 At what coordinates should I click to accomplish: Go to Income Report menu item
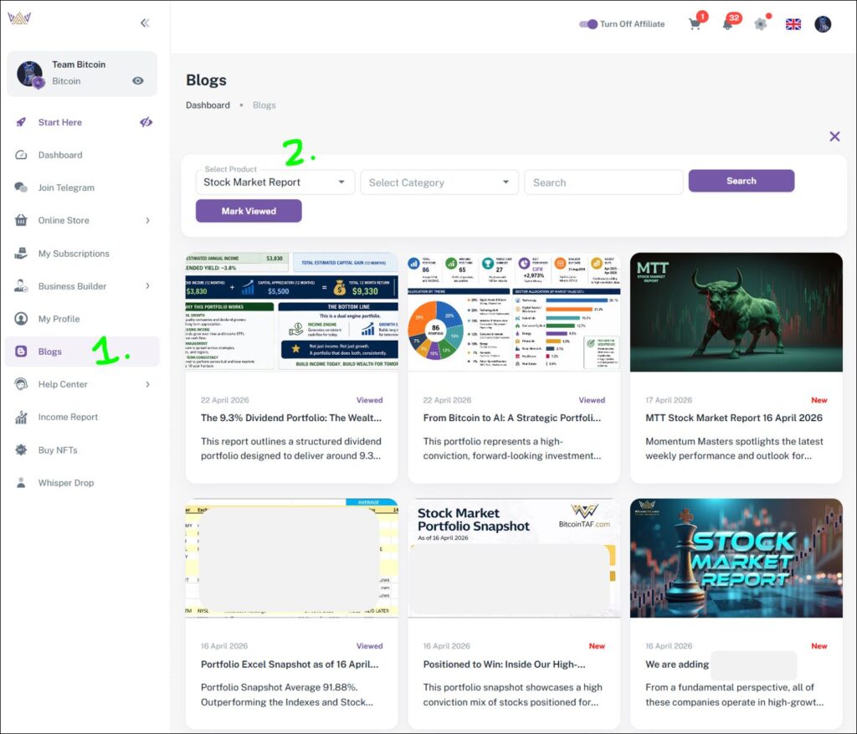(68, 417)
